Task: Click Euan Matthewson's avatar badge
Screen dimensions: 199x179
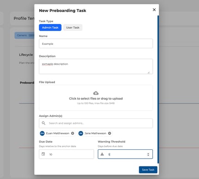Action: tap(42, 133)
